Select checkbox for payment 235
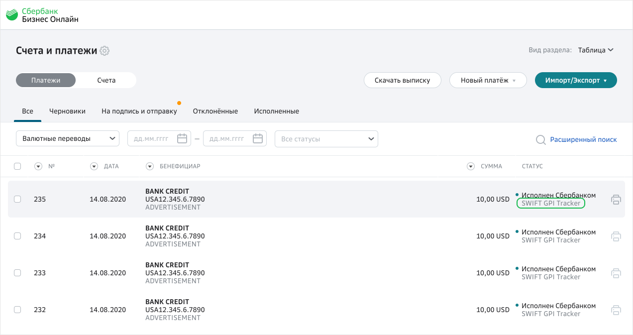Viewport: 633px width, 335px height. (x=17, y=199)
